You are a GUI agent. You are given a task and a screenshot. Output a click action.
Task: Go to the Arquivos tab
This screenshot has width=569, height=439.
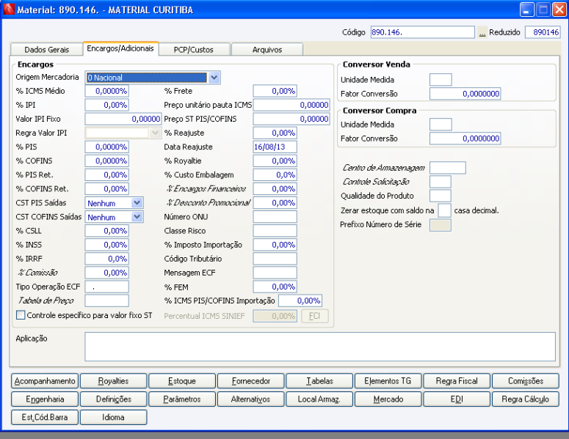click(267, 50)
